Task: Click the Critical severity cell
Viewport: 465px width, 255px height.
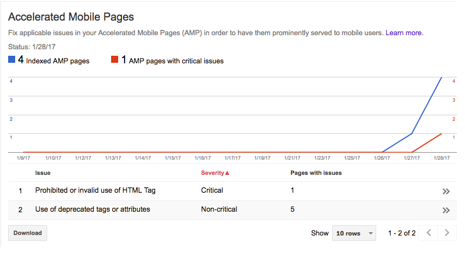Action: (x=212, y=191)
